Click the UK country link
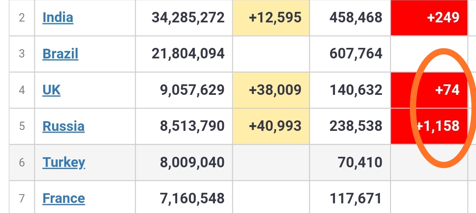This screenshot has width=476, height=213. 52,90
